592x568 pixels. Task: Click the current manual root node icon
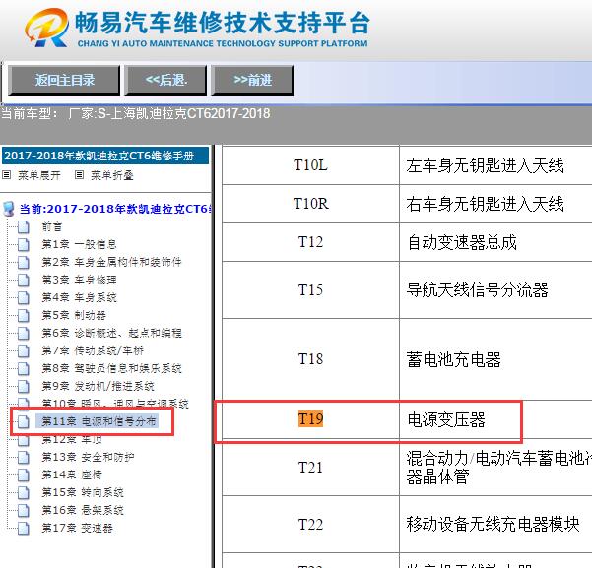[8, 209]
